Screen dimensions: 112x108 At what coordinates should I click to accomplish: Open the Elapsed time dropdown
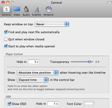point(33,80)
